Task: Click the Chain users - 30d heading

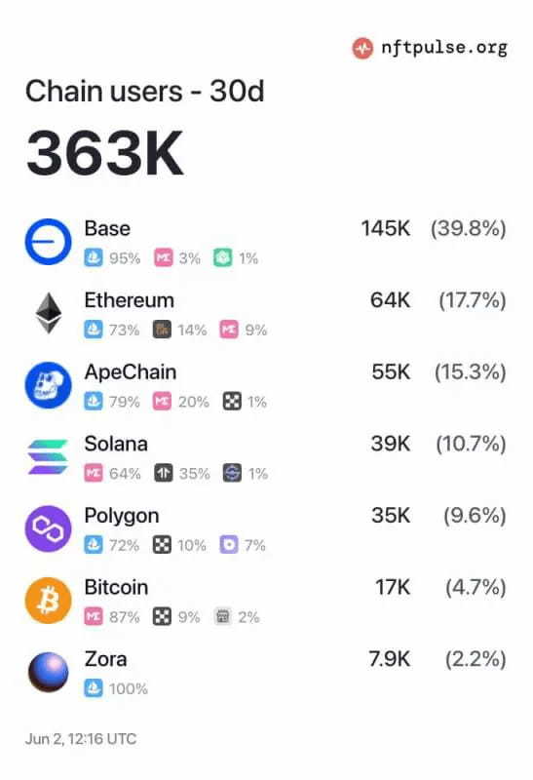Action: (x=144, y=91)
